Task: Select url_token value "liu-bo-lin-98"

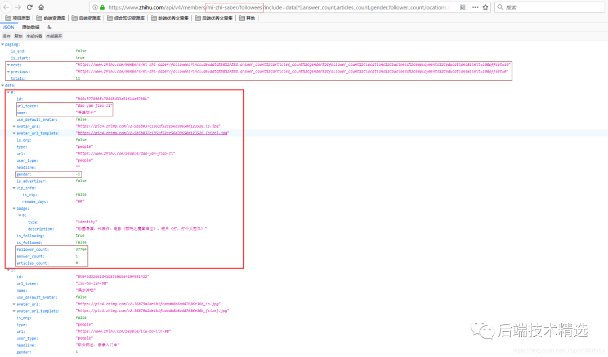Action: [x=92, y=283]
